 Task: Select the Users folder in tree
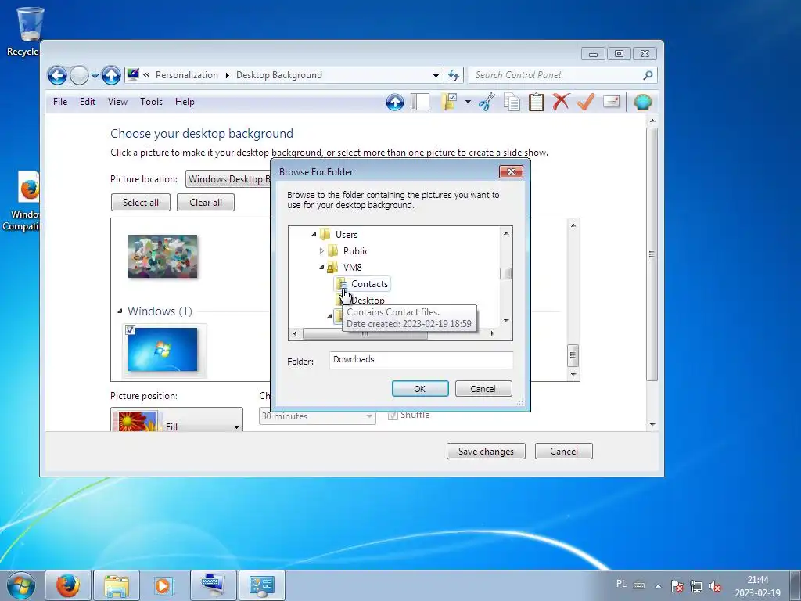tap(347, 235)
